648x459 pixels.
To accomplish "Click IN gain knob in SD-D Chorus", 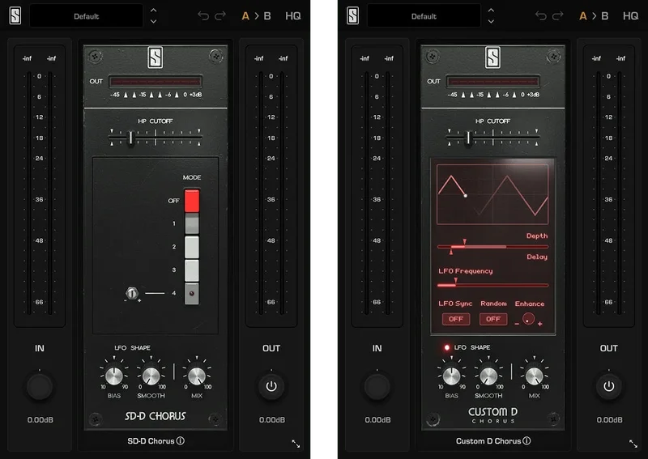I will 40,386.
